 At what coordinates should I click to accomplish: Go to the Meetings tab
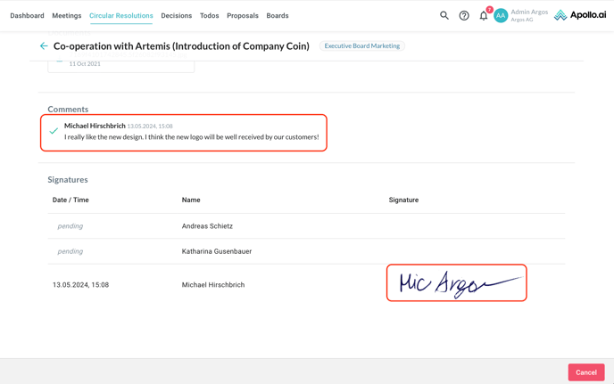(x=67, y=16)
